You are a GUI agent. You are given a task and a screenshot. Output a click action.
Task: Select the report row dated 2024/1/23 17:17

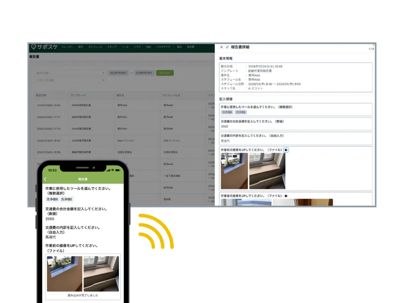pyautogui.click(x=124, y=117)
